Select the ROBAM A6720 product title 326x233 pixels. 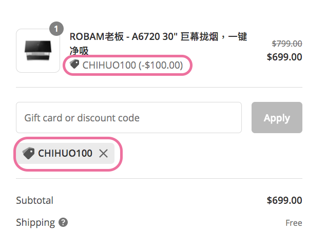click(x=158, y=44)
